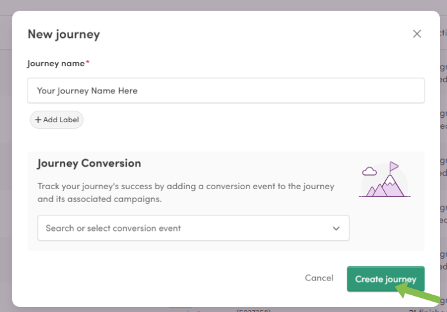Click the dimmed backdrop above the dialog

pos(224,5)
